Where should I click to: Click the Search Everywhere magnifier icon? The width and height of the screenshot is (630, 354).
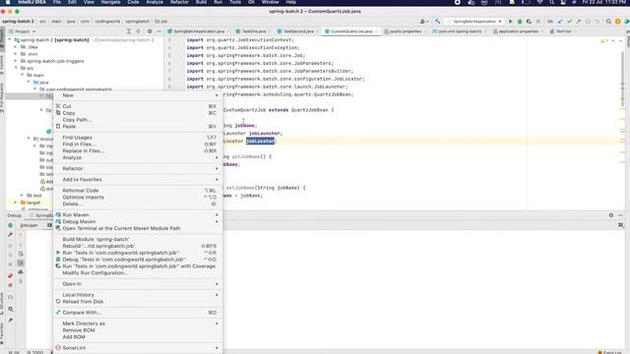[608, 22]
